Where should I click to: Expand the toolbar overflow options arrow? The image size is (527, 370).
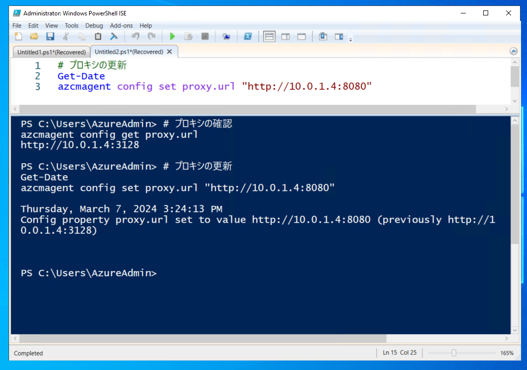click(350, 39)
